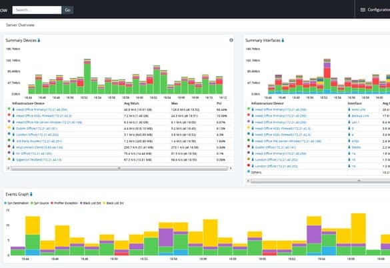Viewport: 390px width, 268px height.
Task: Click device icon in the Backup Link row
Action: coord(253,116)
